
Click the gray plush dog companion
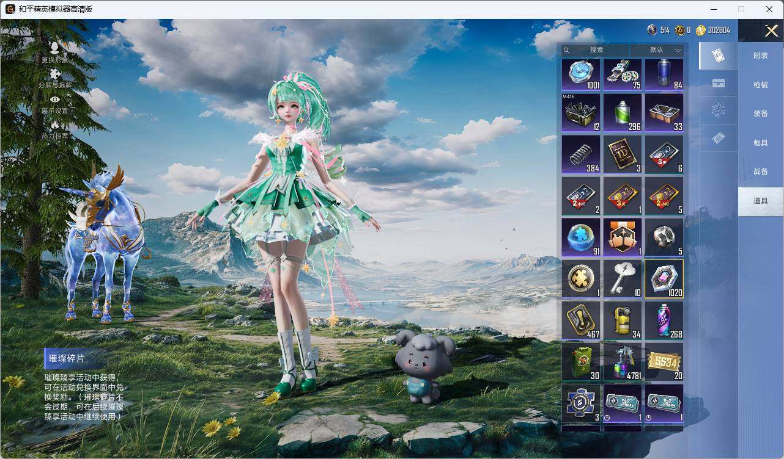pyautogui.click(x=423, y=366)
